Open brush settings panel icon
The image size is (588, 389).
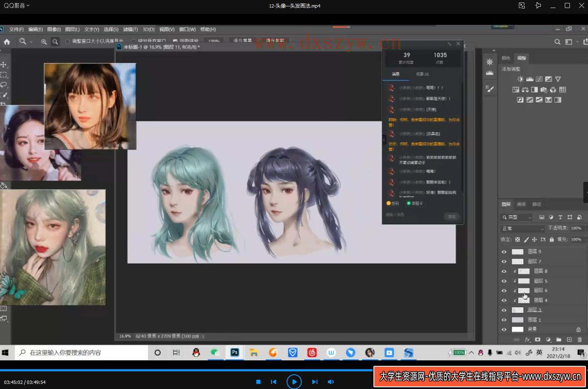point(489,88)
